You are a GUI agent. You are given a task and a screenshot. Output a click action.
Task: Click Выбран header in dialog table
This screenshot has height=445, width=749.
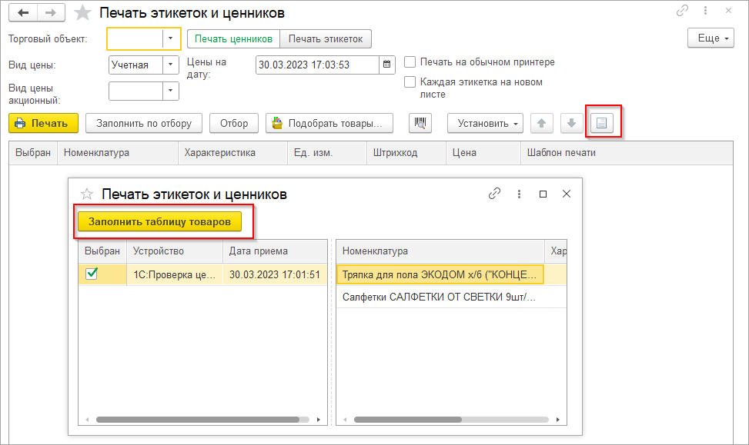[102, 251]
